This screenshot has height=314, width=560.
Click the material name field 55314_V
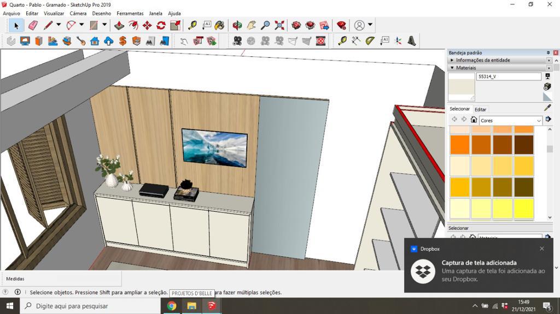tap(509, 76)
